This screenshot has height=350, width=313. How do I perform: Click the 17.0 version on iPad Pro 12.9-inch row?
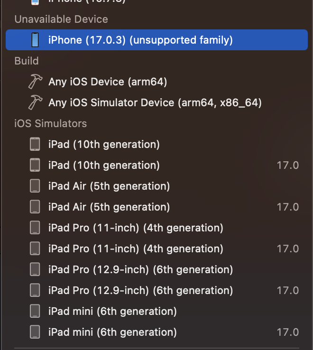pos(288,290)
